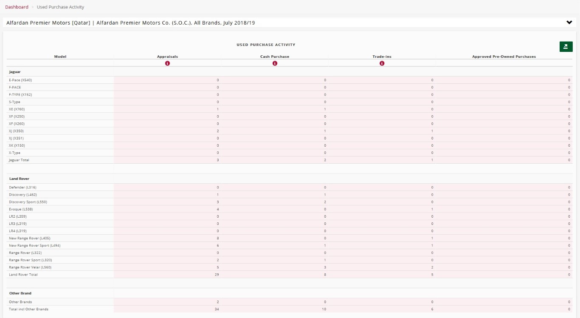The width and height of the screenshot is (580, 318).
Task: Click the green export icon button
Action: click(x=566, y=47)
